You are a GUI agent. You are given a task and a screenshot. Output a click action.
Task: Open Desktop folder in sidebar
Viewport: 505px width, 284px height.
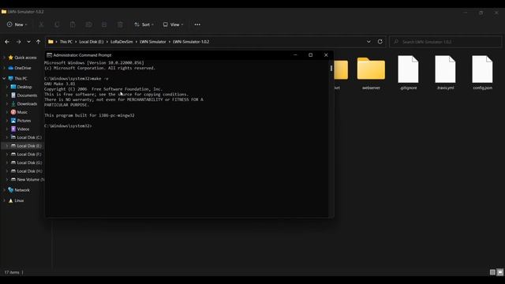pos(24,87)
